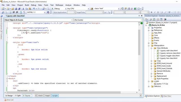Click Solution Explorer View Code icon

[x=158, y=20]
